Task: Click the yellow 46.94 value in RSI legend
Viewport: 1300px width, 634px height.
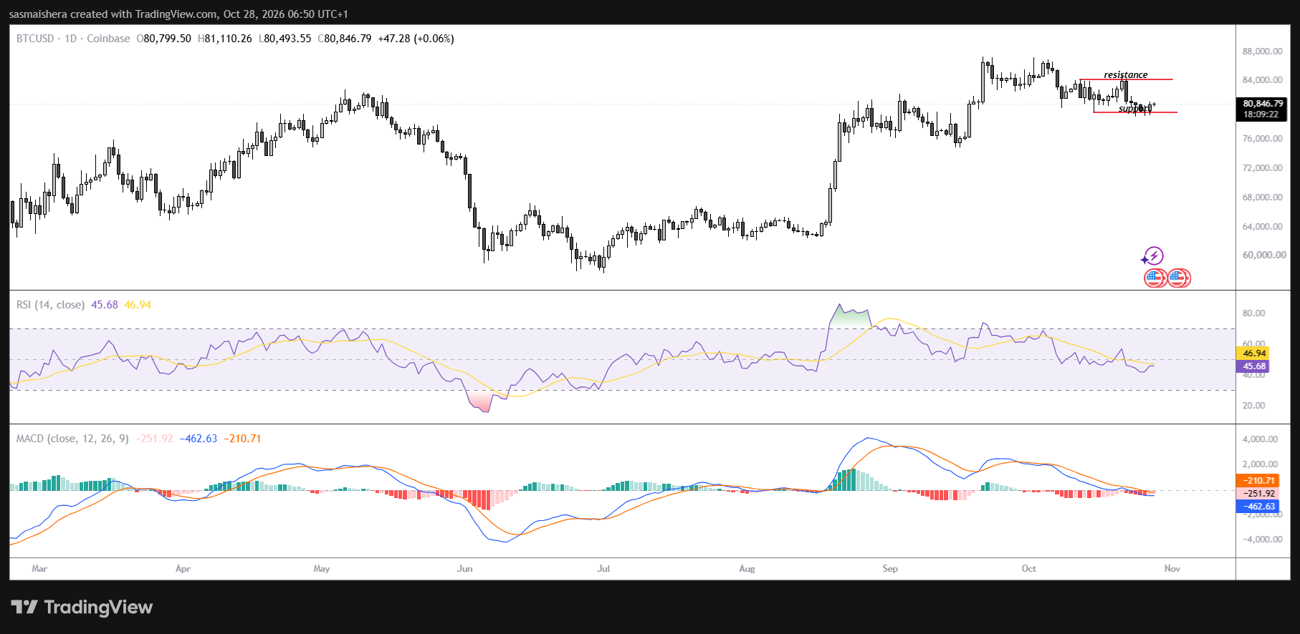Action: 138,305
